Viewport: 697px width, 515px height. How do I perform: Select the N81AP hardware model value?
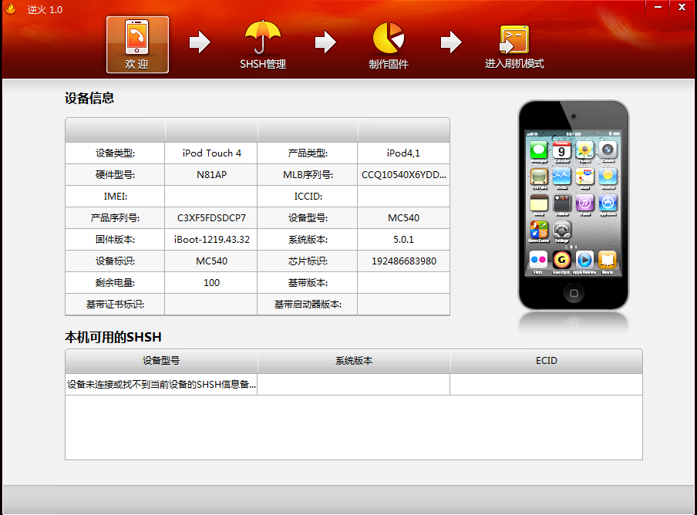[x=211, y=175]
